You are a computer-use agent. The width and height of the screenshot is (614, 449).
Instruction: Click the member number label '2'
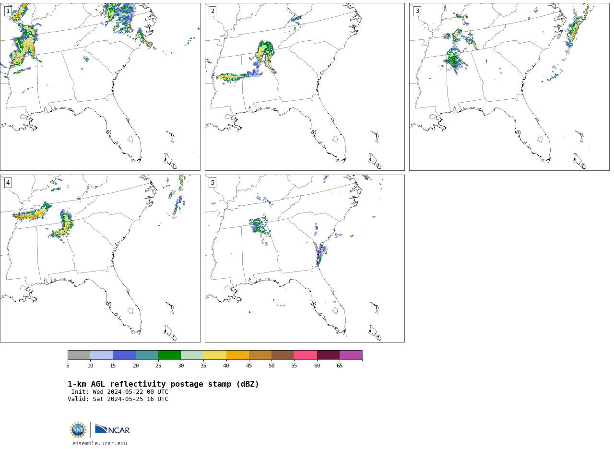click(213, 11)
